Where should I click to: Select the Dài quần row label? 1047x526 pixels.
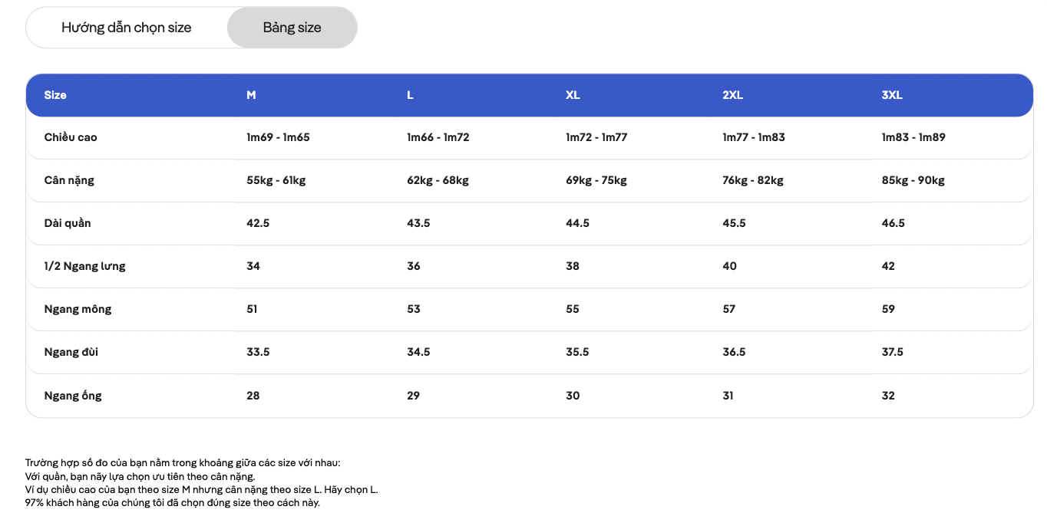(68, 223)
